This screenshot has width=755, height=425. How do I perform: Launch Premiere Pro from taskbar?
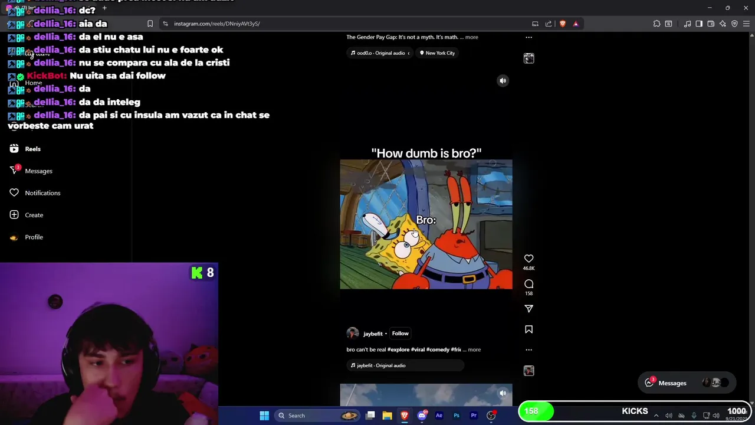[x=473, y=416]
